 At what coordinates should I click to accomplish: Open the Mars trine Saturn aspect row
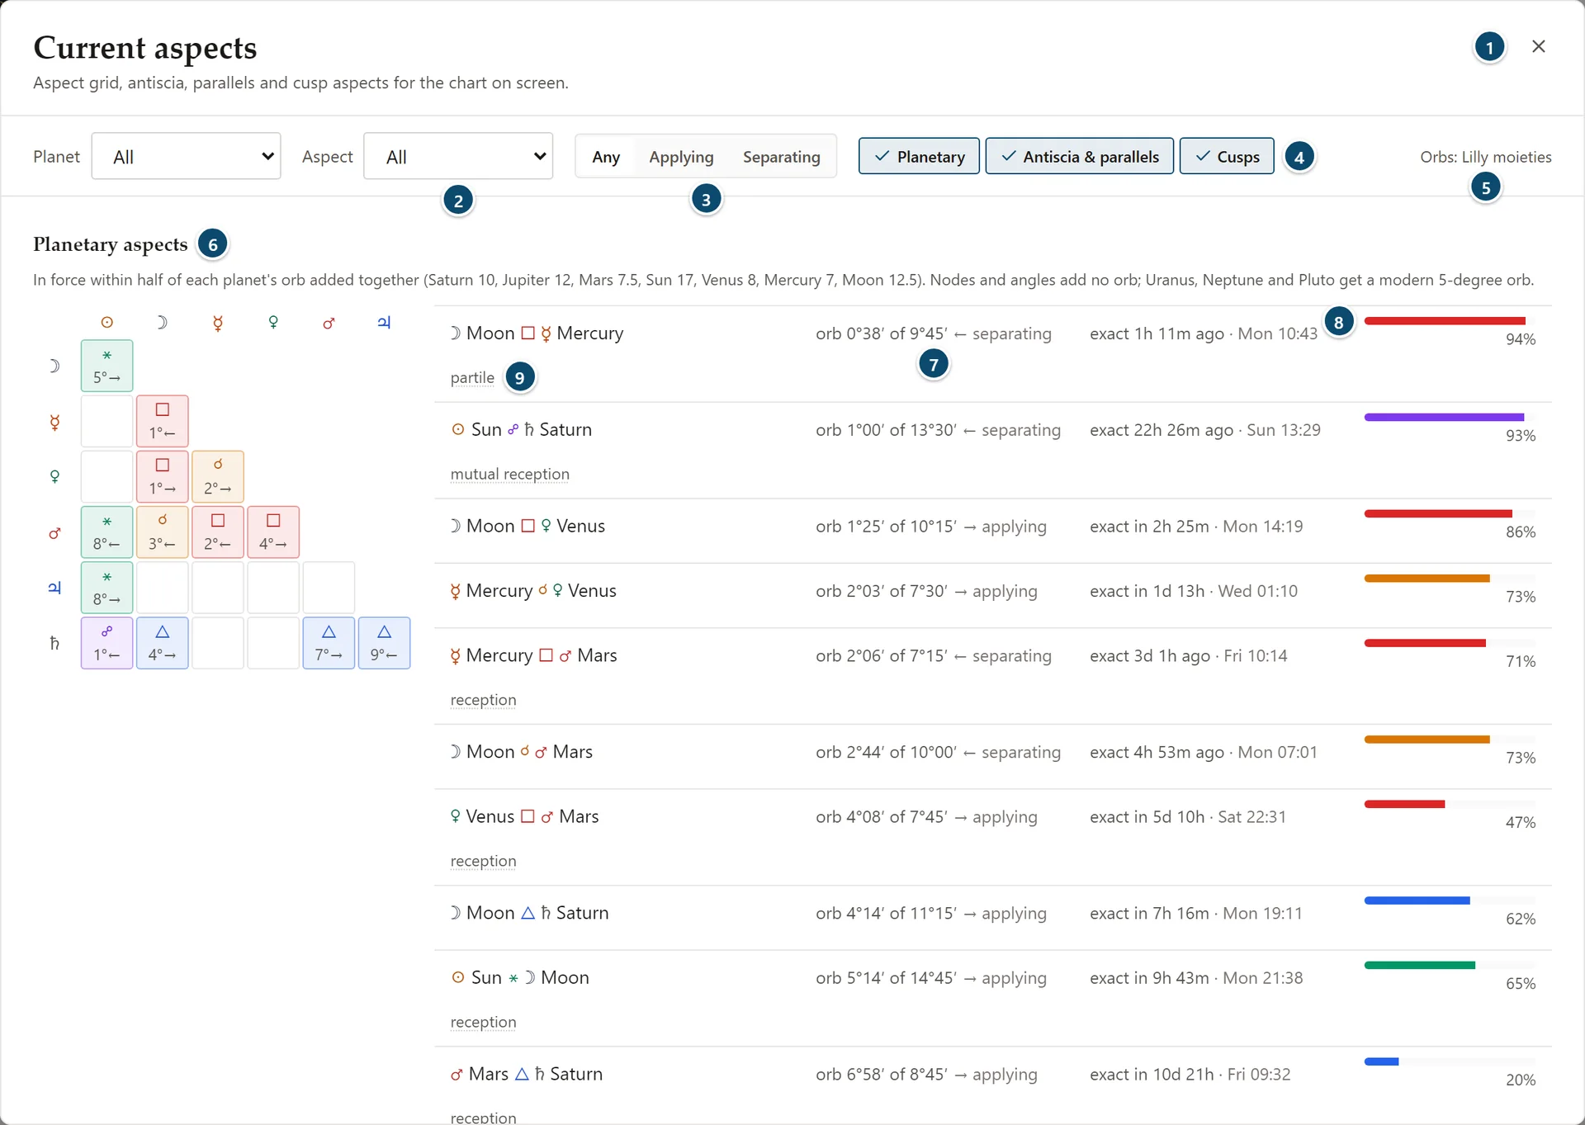click(992, 1085)
